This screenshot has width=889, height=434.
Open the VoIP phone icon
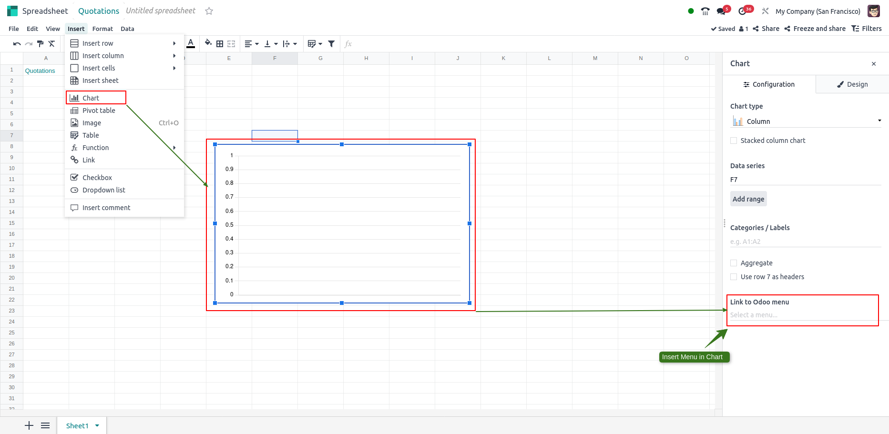coord(705,11)
